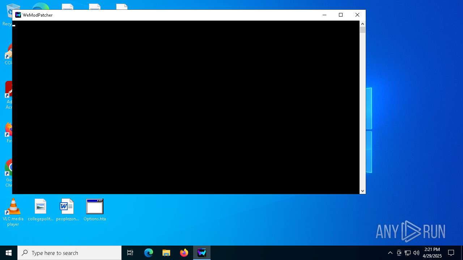Viewport: 463px width, 260px height.
Task: Open the notification center icon
Action: (451, 253)
